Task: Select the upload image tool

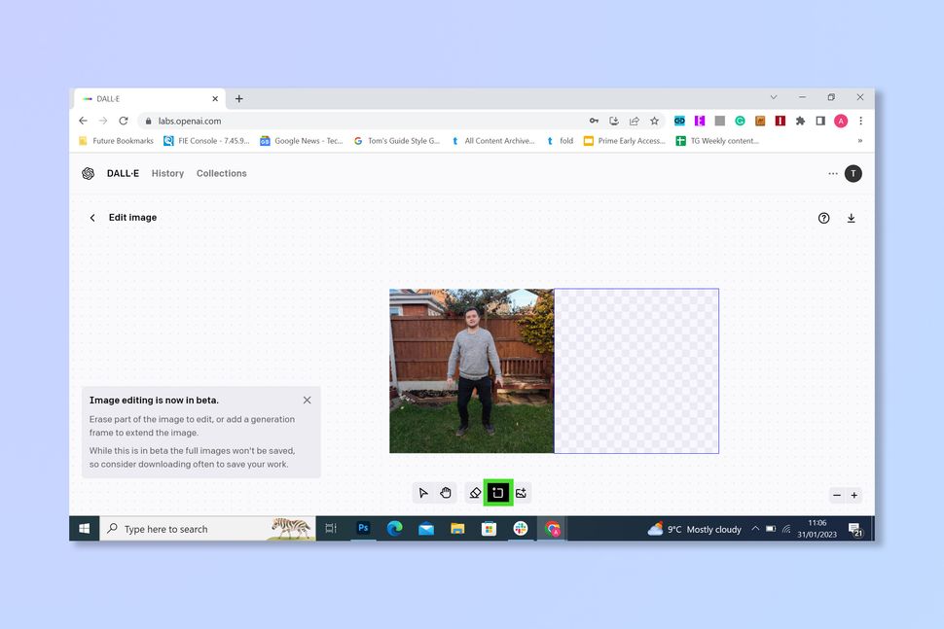Action: click(x=522, y=493)
